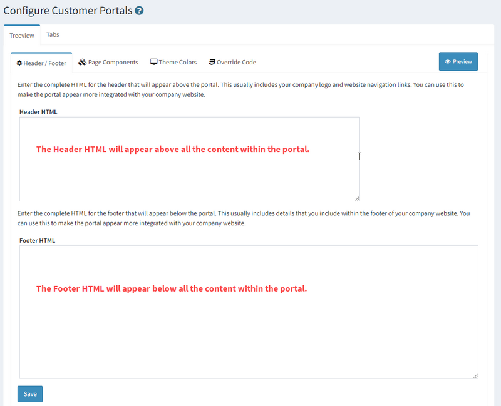The width and height of the screenshot is (501, 406).
Task: Click the help question mark icon beside the title
Action: point(139,11)
